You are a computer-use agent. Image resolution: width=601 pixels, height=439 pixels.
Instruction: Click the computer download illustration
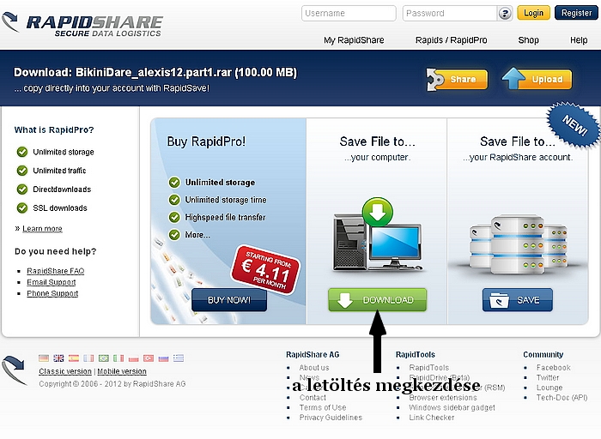(378, 234)
